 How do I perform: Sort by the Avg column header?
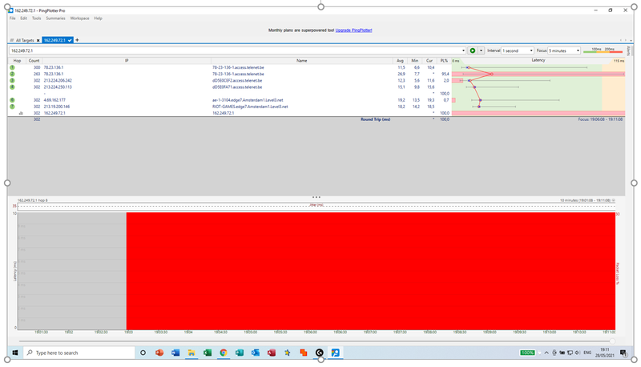[x=400, y=60]
